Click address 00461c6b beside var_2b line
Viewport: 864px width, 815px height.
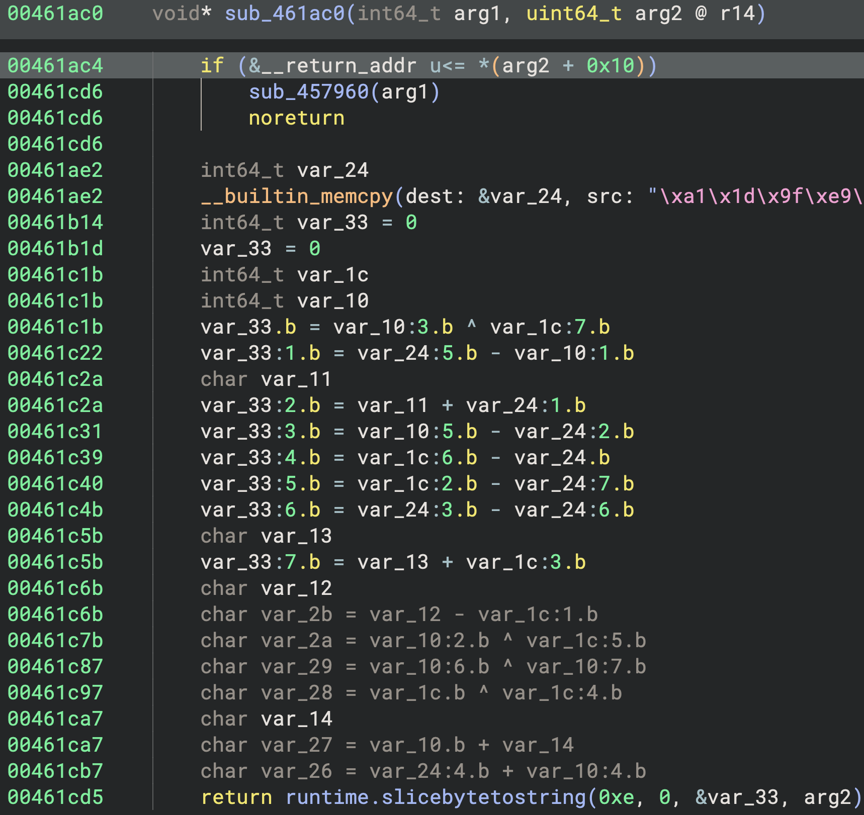[x=55, y=615]
